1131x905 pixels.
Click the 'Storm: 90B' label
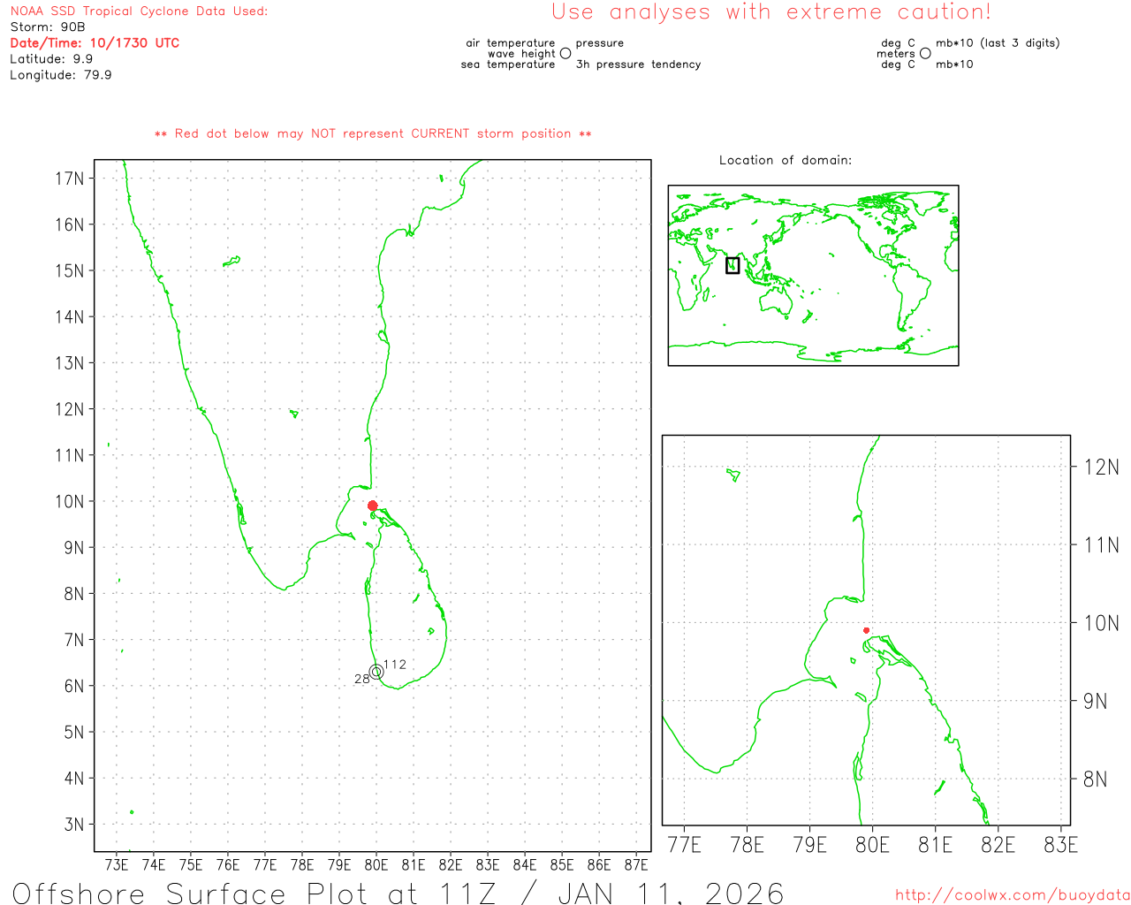pyautogui.click(x=48, y=27)
